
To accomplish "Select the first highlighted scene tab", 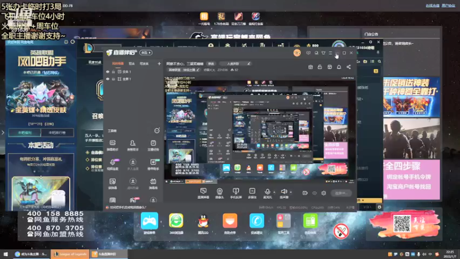I will pos(118,63).
